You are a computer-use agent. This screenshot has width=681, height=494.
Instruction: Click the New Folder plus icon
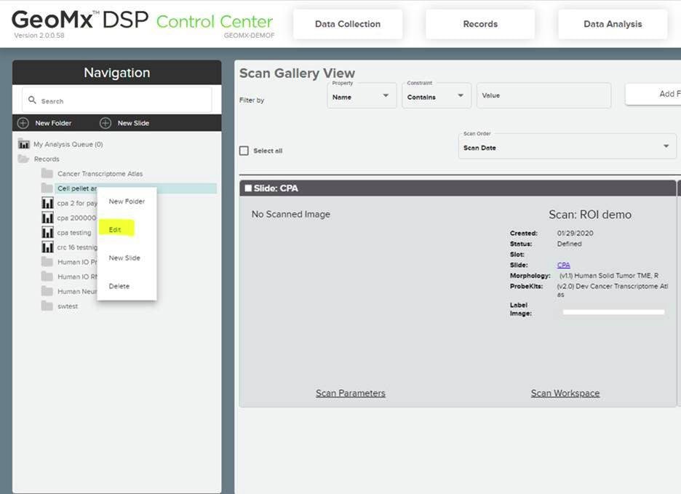point(23,123)
